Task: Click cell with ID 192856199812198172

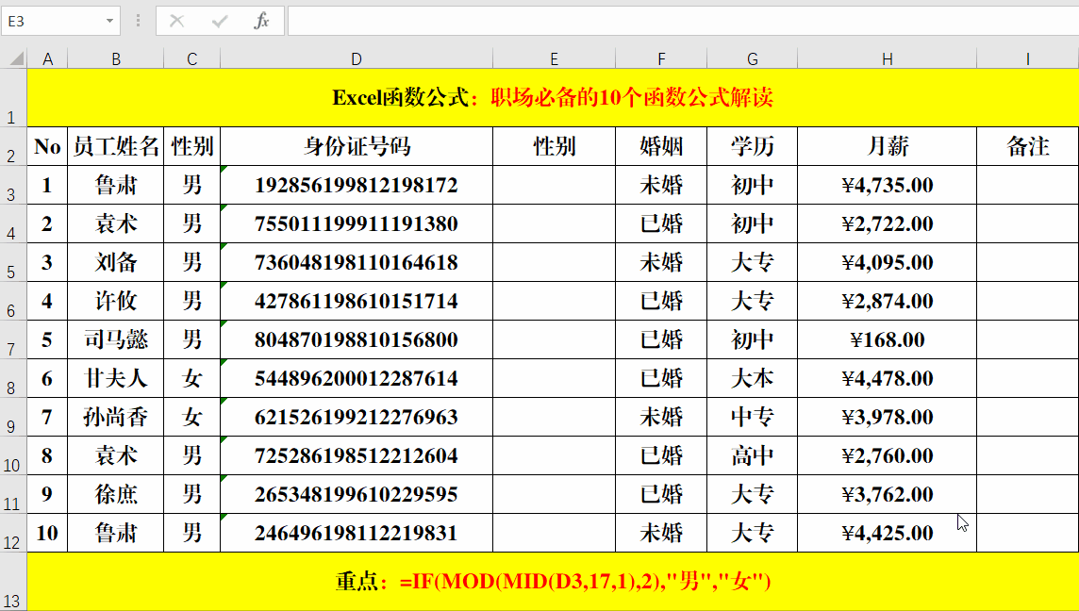Action: pyautogui.click(x=357, y=185)
